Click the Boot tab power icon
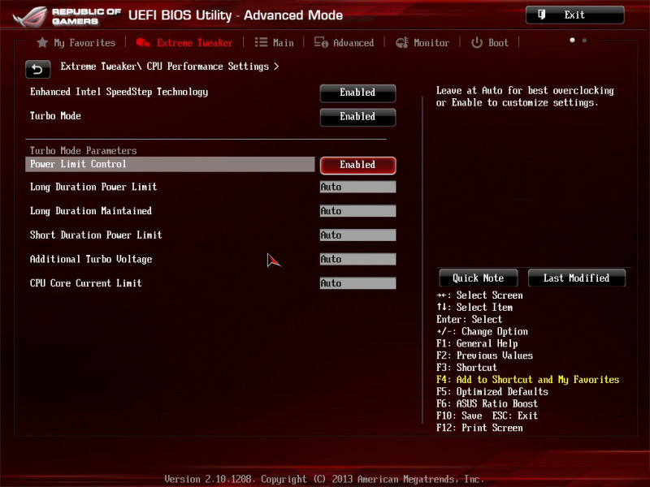The height and width of the screenshot is (487, 650). pyautogui.click(x=477, y=42)
